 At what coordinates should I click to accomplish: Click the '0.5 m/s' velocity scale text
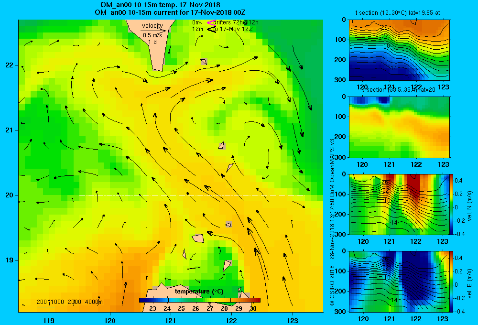(152, 36)
